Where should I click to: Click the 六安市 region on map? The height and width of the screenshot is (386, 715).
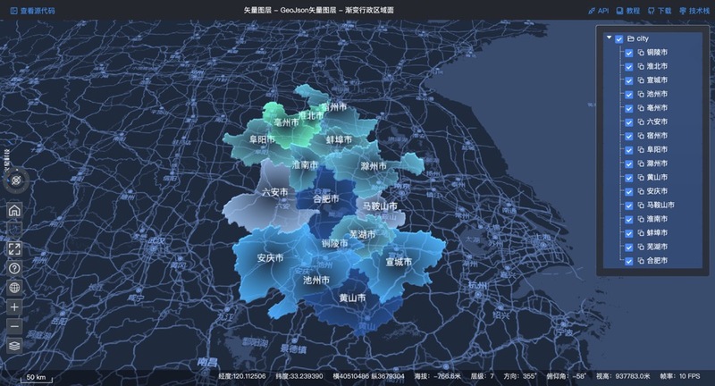pyautogui.click(x=274, y=192)
